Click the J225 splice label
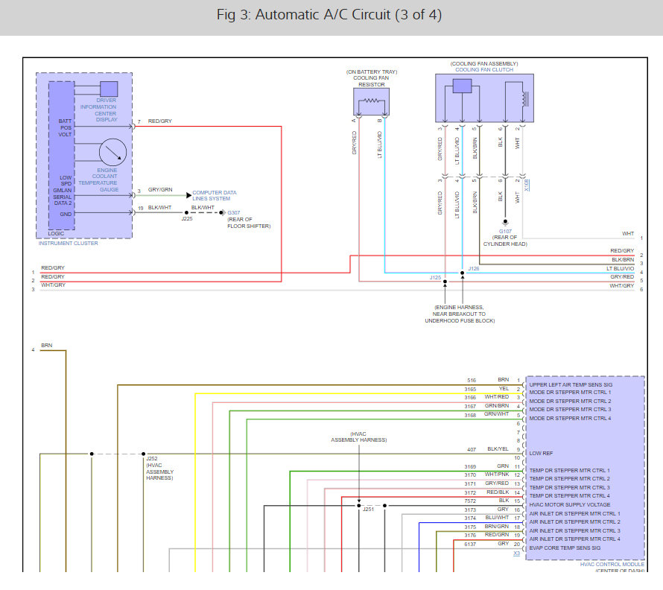 click(x=187, y=219)
